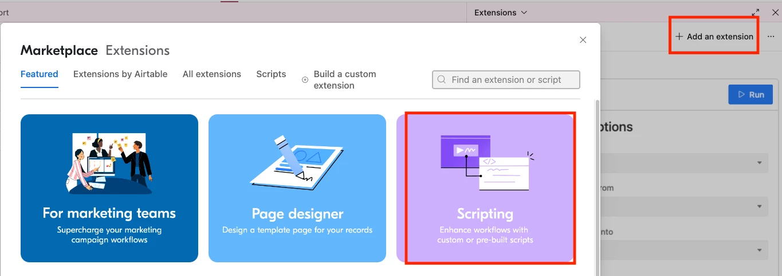782x276 pixels.
Task: Click Add an extension text
Action: point(720,37)
